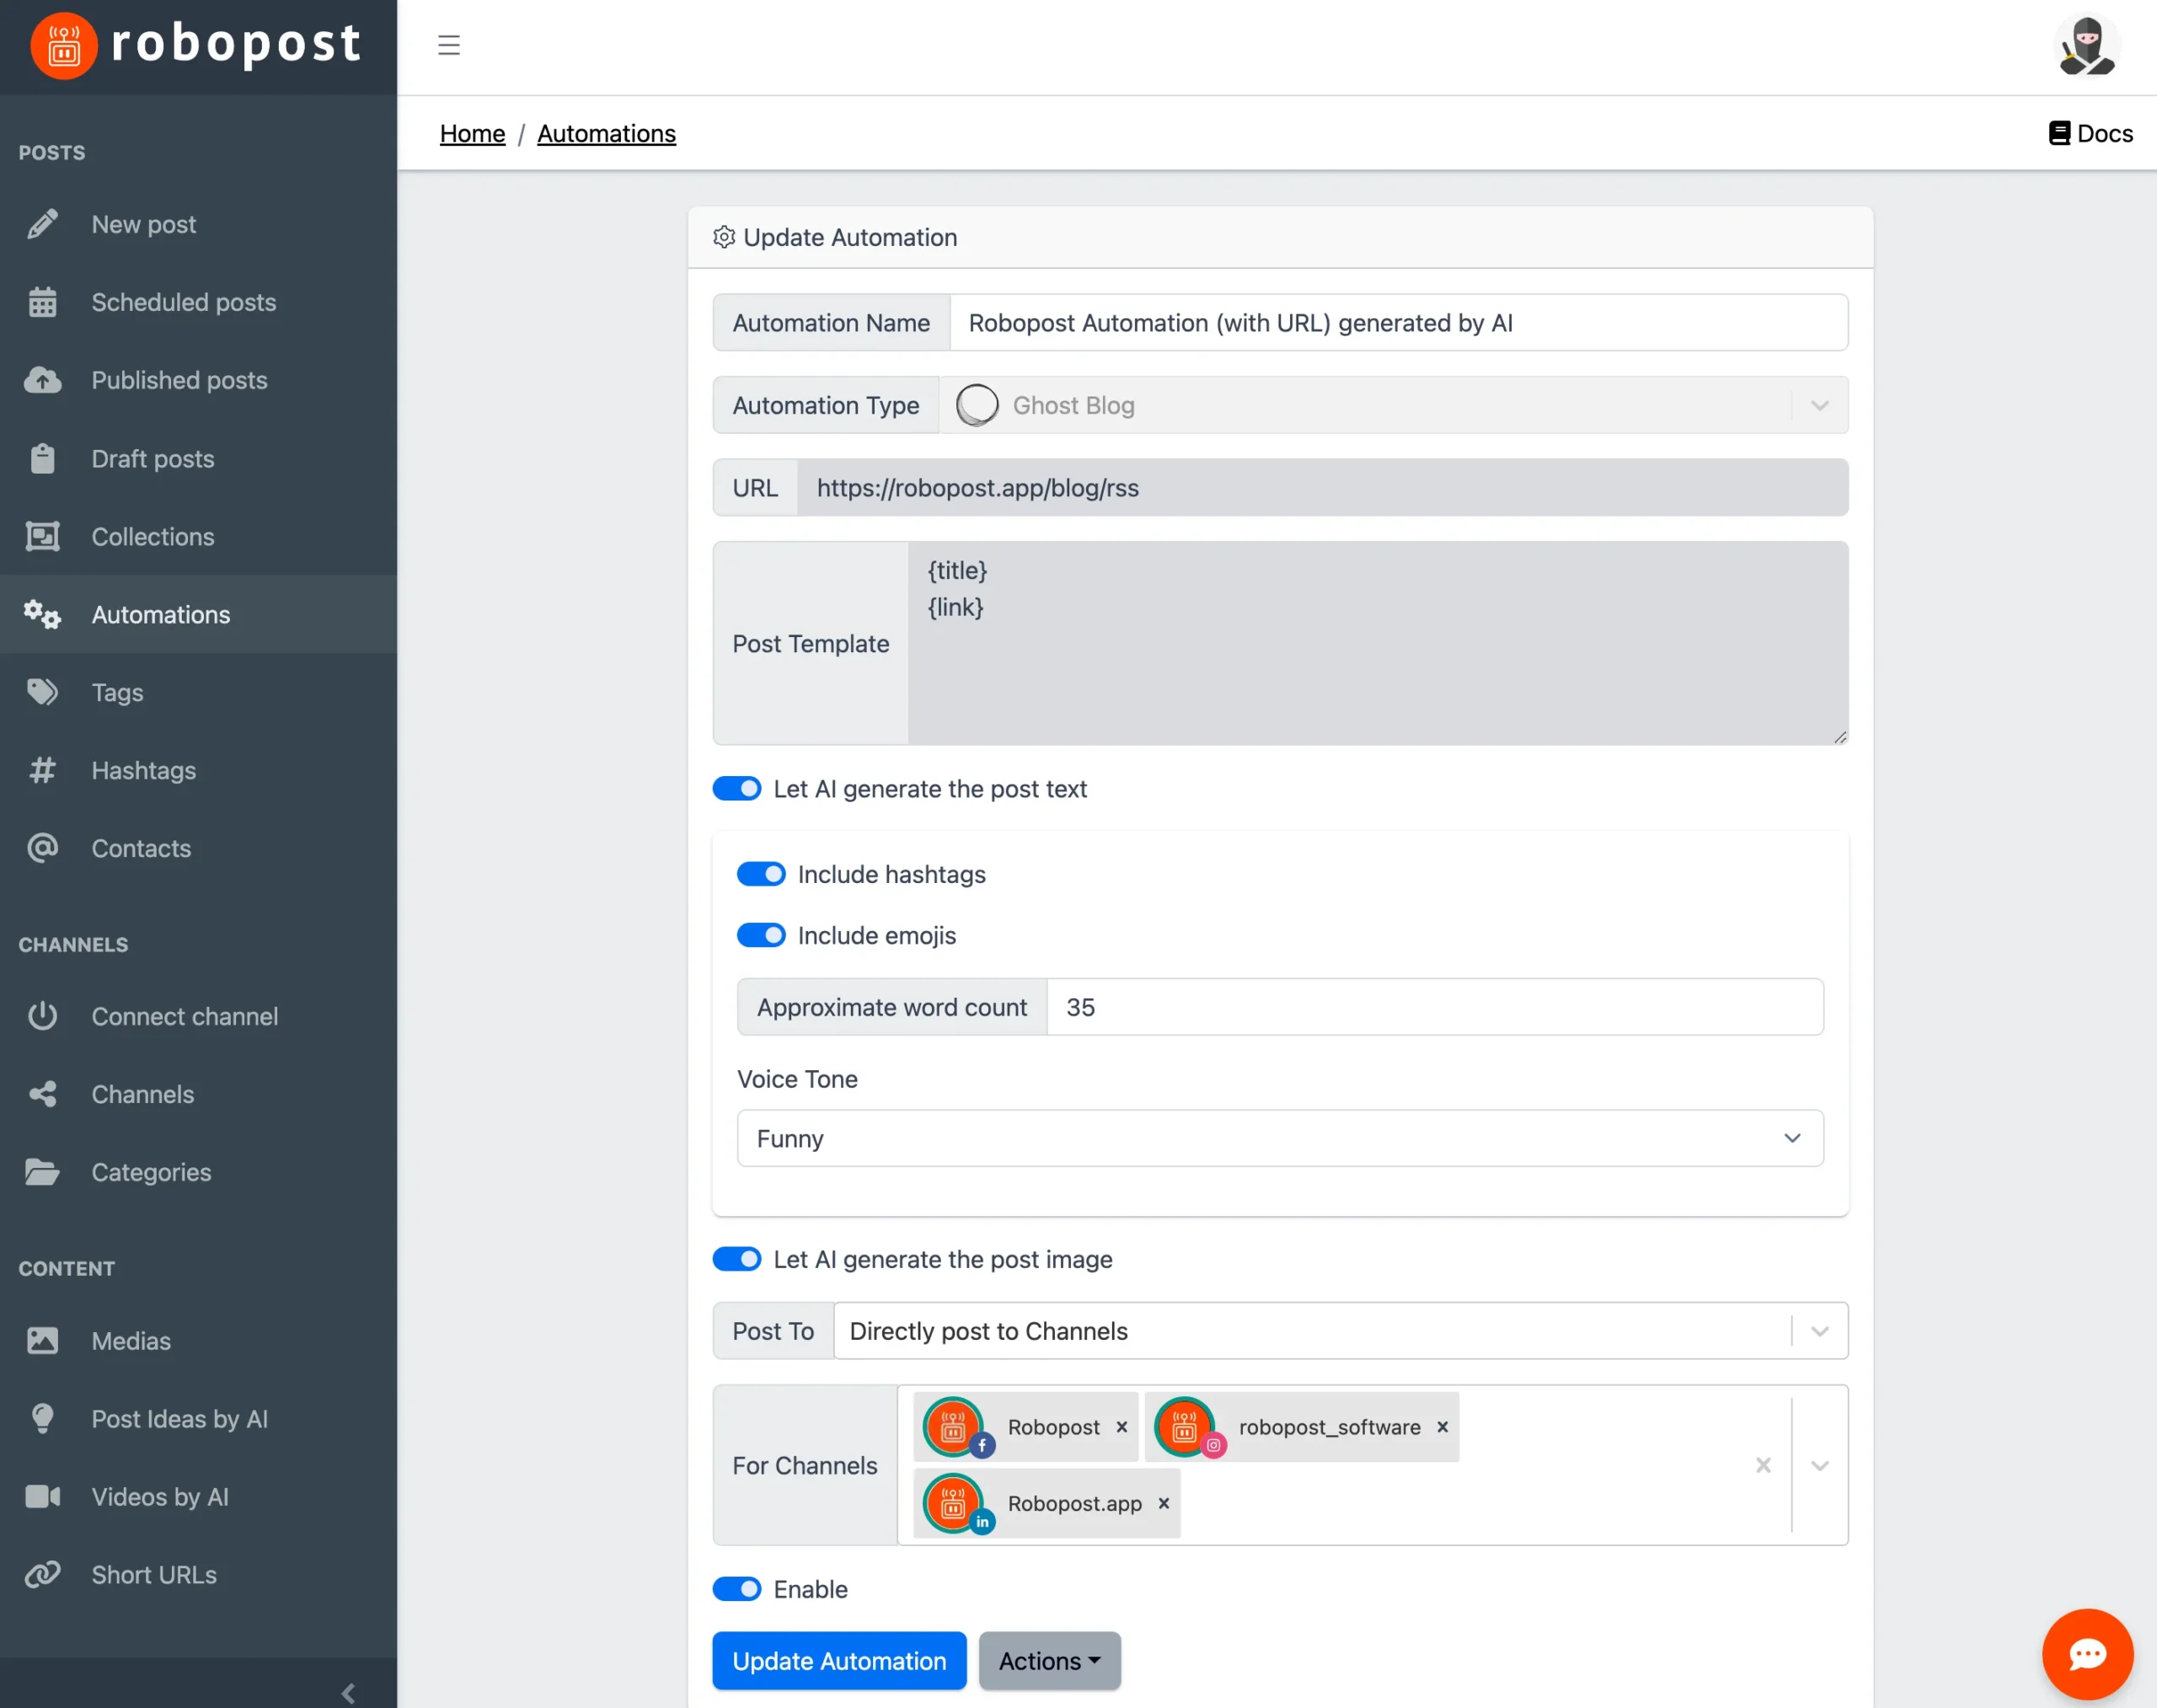The width and height of the screenshot is (2157, 1708).
Task: Clear all selected channels
Action: coord(1763,1465)
